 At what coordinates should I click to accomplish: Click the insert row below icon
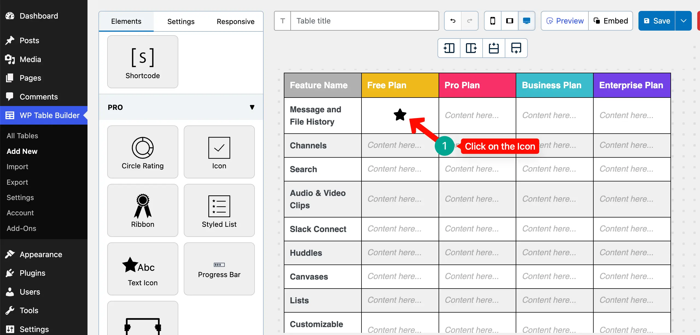516,48
